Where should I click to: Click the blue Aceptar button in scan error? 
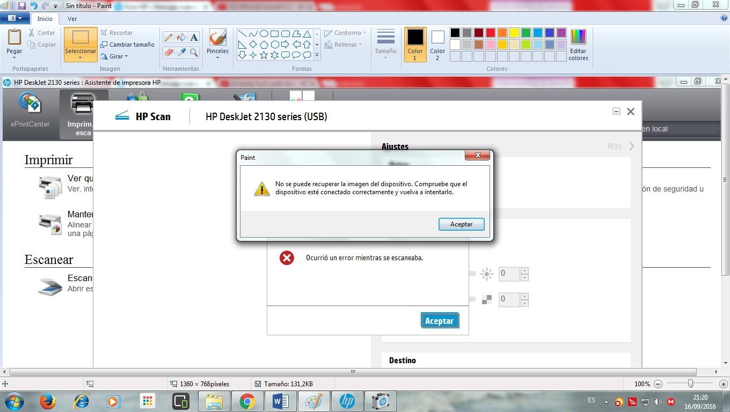pyautogui.click(x=440, y=321)
